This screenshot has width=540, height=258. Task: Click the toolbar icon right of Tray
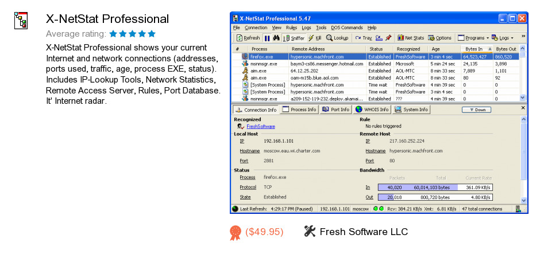[379, 38]
